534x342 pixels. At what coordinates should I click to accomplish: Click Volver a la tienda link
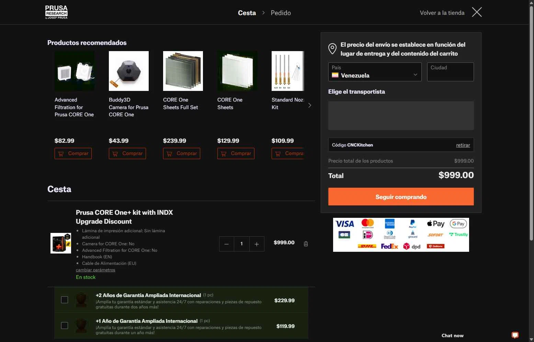tap(442, 13)
